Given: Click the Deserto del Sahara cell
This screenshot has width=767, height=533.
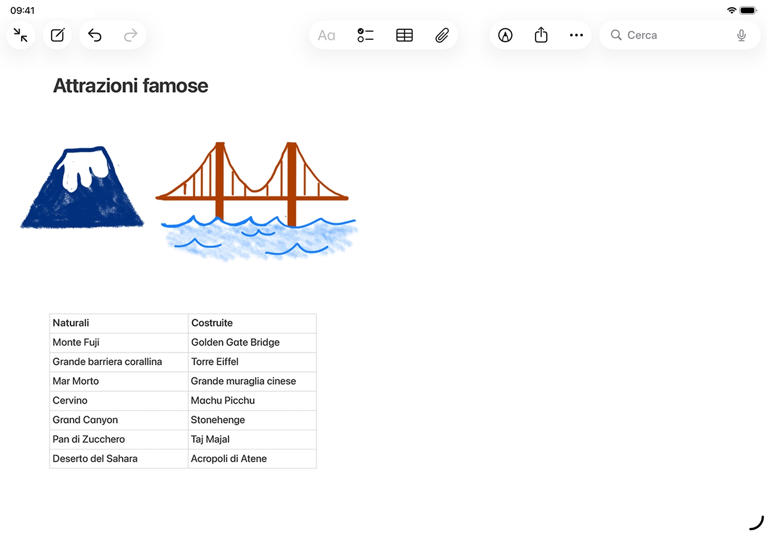Looking at the screenshot, I should (118, 459).
